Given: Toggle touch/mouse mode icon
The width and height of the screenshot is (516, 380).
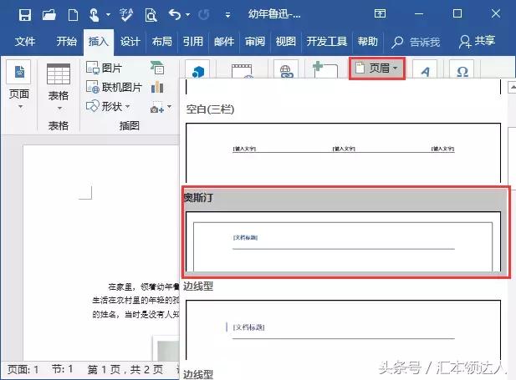Looking at the screenshot, I should pos(95,15).
